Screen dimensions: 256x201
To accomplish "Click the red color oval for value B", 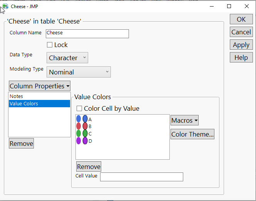I will click(x=85, y=126).
